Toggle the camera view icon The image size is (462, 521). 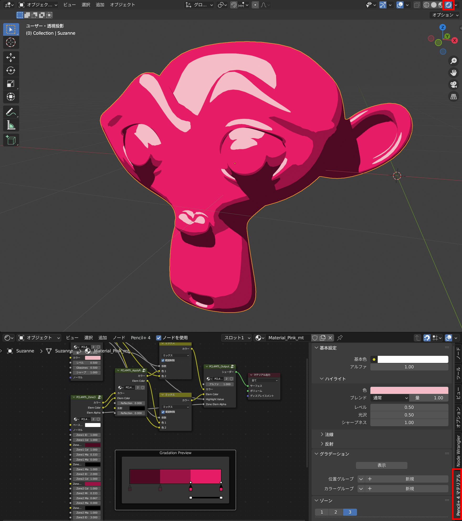[453, 85]
